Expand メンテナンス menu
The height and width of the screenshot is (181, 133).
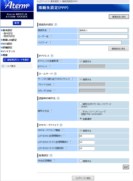8,51
